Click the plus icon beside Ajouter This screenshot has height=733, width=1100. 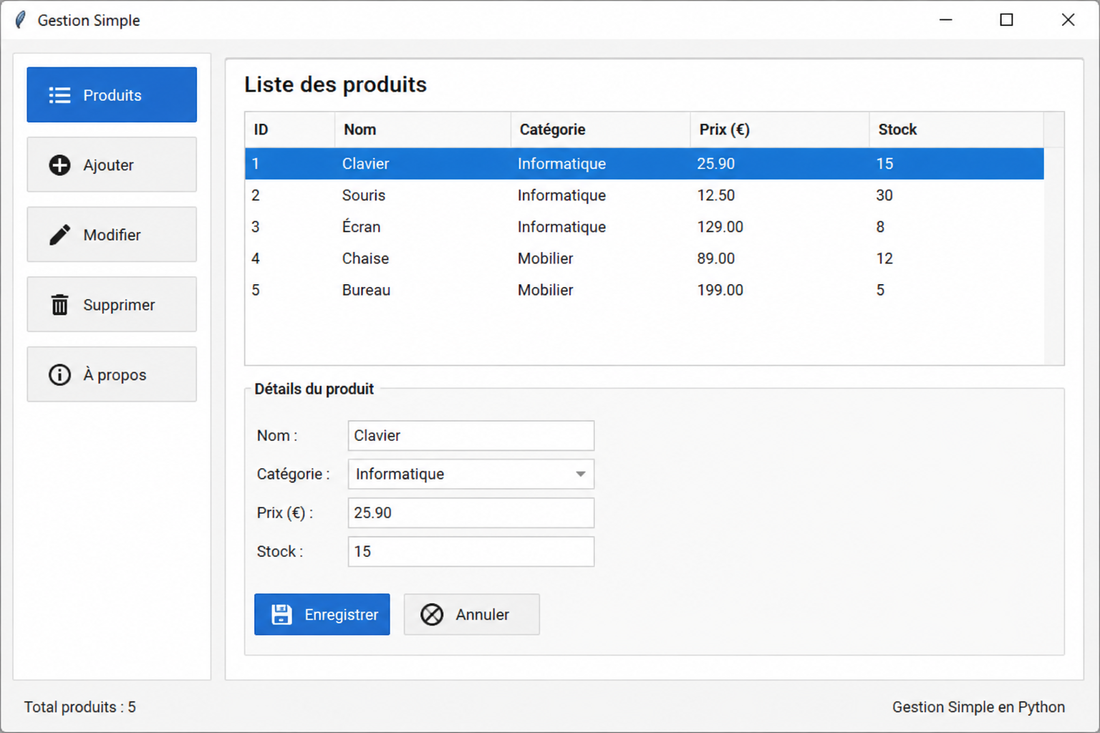pyautogui.click(x=59, y=165)
